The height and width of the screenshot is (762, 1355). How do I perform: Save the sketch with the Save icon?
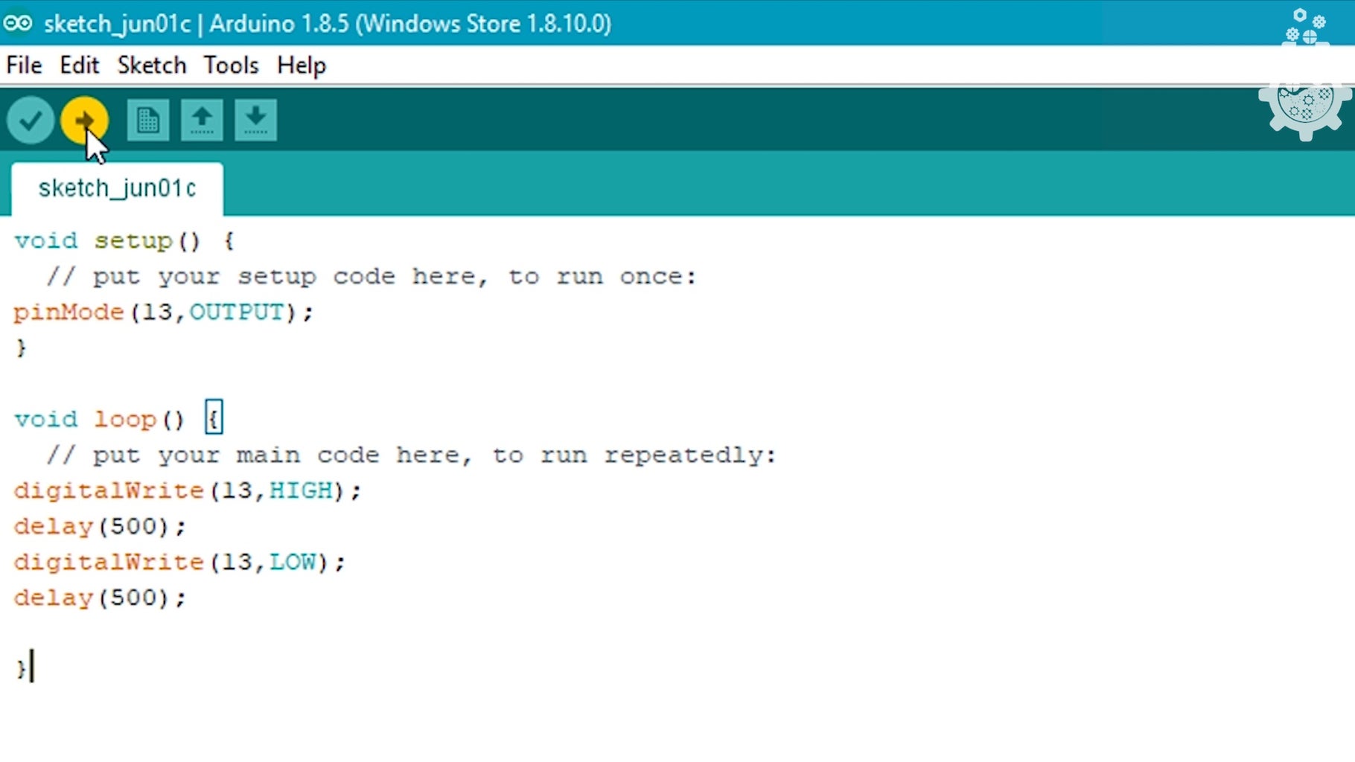tap(255, 119)
